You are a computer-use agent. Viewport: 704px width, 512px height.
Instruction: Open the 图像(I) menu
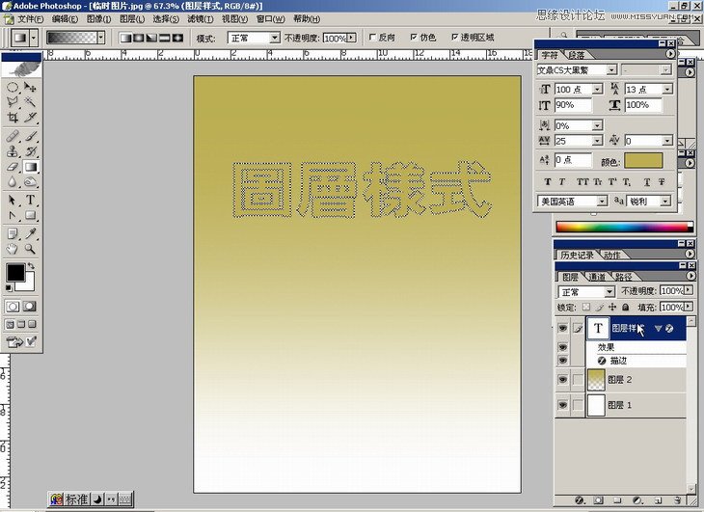[98, 19]
